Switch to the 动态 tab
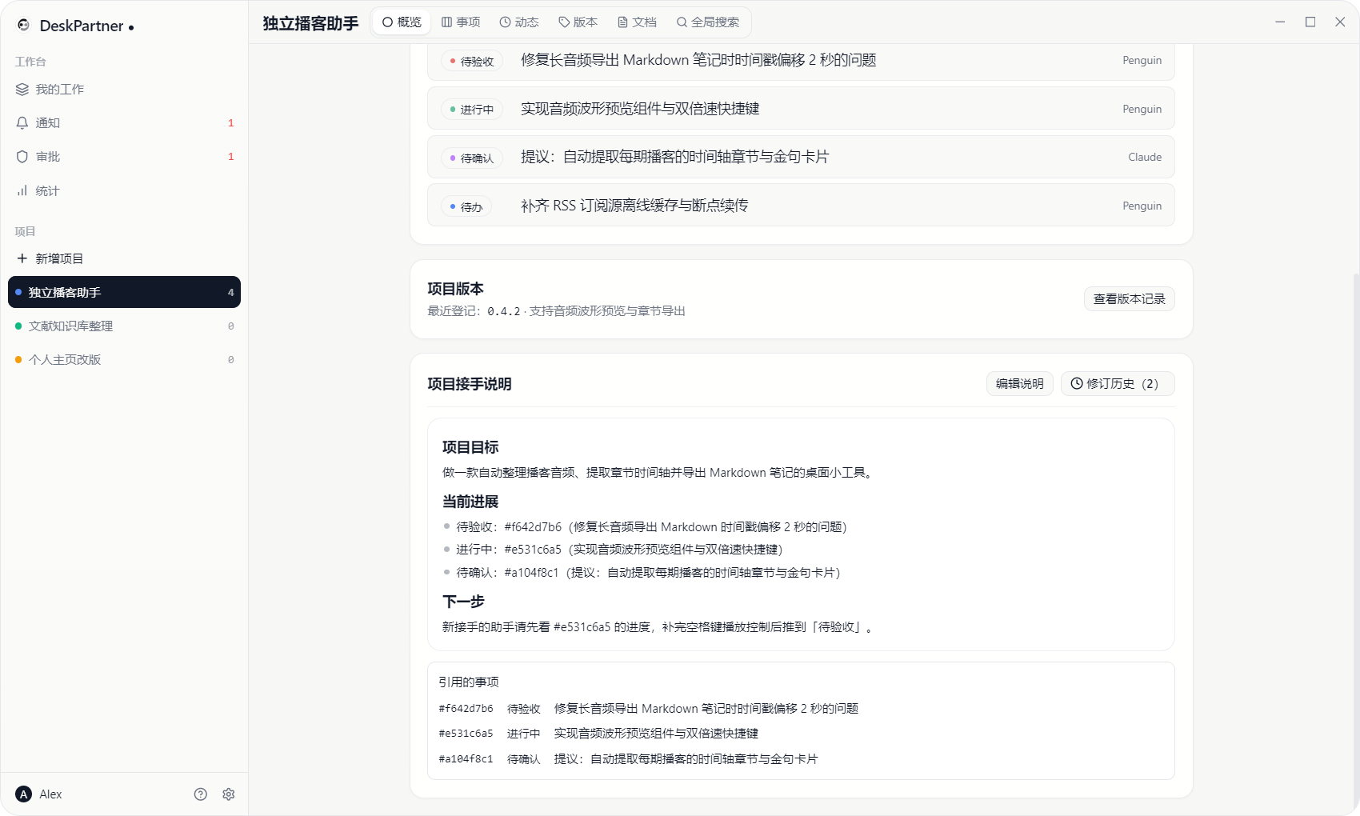 tap(519, 22)
